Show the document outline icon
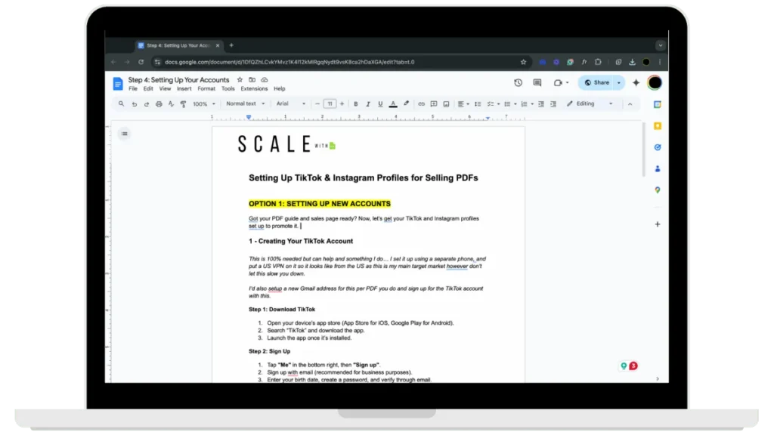The image size is (774, 435). [125, 134]
